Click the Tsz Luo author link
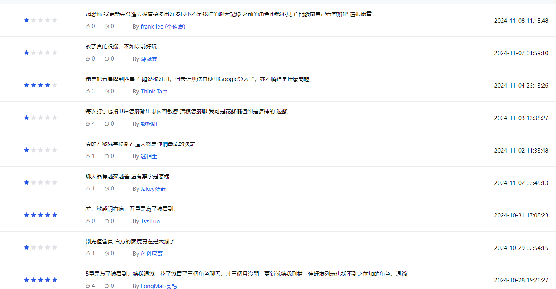556x289 pixels. pos(150,221)
